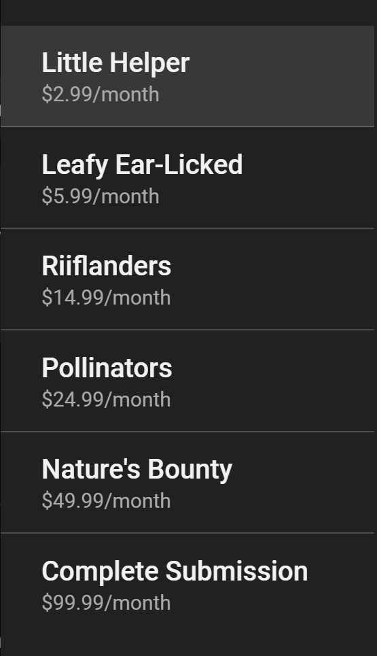This screenshot has width=377, height=656.
Task: Choose the Nature's Bounty tier
Action: [x=187, y=483]
